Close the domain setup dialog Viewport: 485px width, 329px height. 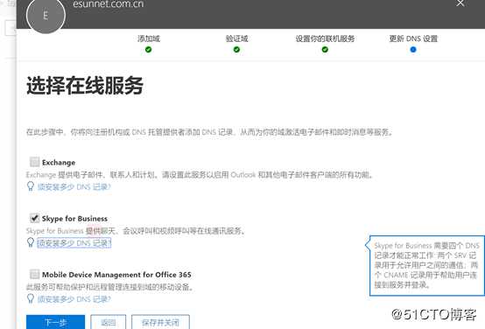[x=460, y=3]
